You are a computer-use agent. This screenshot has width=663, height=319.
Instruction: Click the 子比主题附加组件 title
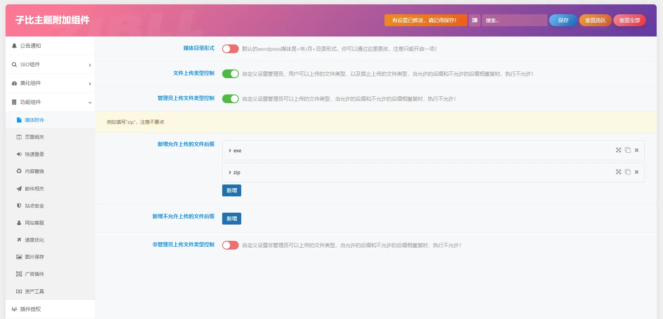[52, 20]
